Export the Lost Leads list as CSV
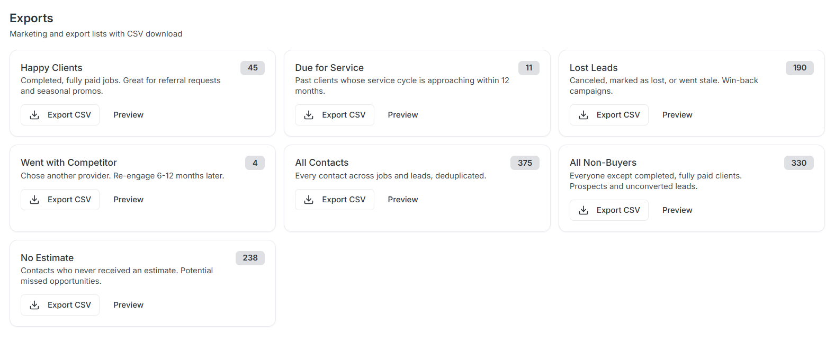Screen dimensions: 826x350 click(x=609, y=114)
